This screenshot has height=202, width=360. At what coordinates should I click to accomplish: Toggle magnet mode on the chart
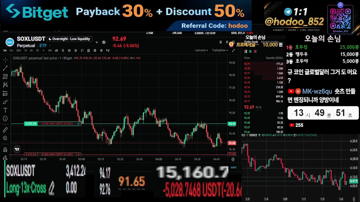click(x=5, y=150)
